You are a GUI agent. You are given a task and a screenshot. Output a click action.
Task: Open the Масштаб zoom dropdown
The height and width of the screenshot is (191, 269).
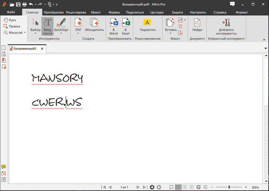pos(15,32)
